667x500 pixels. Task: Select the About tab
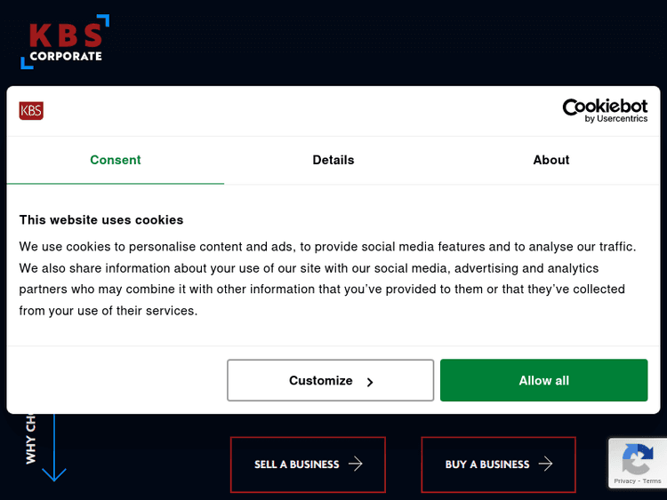[551, 160]
